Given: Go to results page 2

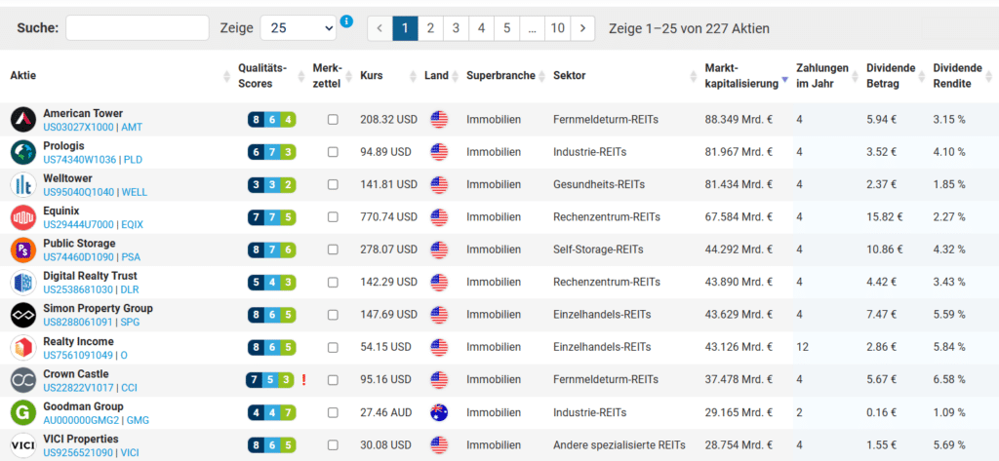Looking at the screenshot, I should click(x=430, y=28).
